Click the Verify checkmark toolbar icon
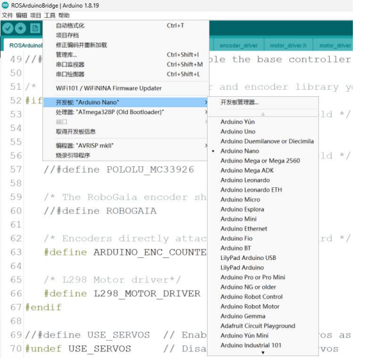Screen dimensions: 367x358 [8, 28]
